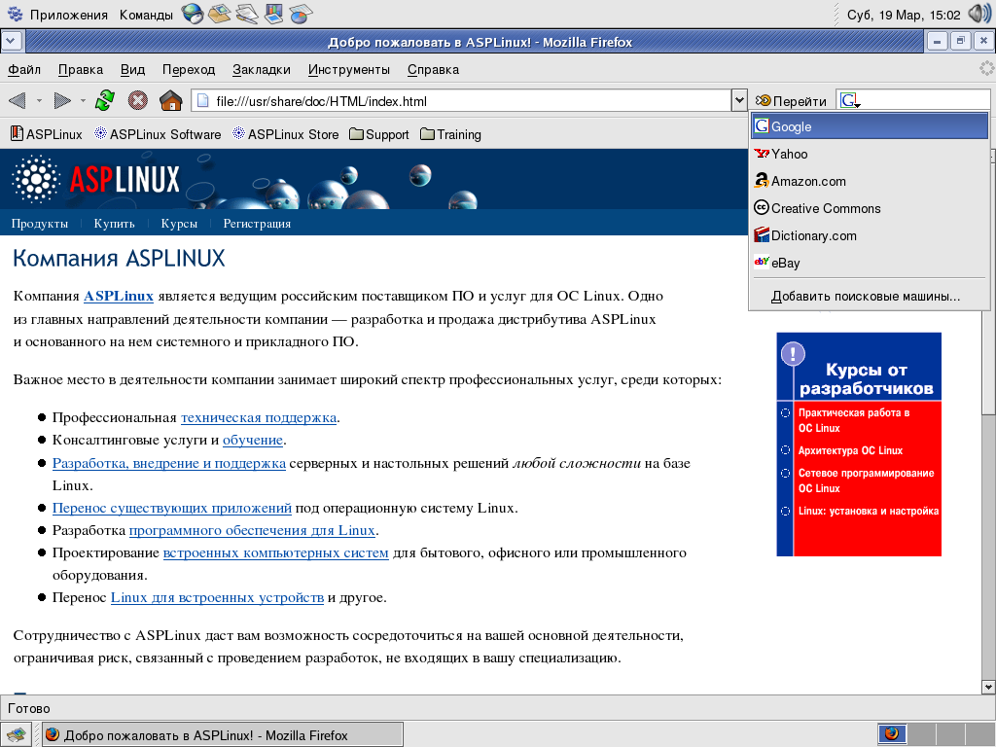Select eBay search engine
Image resolution: width=996 pixels, height=747 pixels.
(870, 263)
